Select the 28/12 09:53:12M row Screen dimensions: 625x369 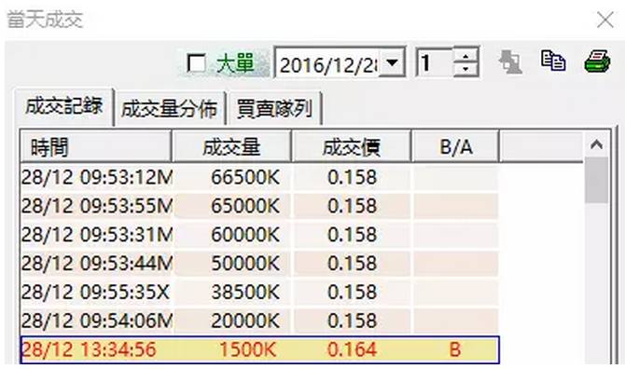259,177
